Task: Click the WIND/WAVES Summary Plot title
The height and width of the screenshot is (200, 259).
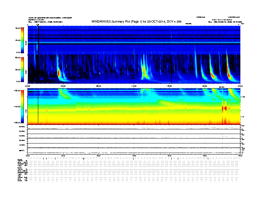Action: point(136,22)
